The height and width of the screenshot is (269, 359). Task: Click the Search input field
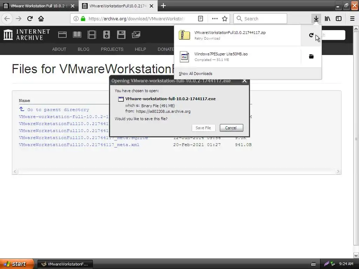(260, 19)
